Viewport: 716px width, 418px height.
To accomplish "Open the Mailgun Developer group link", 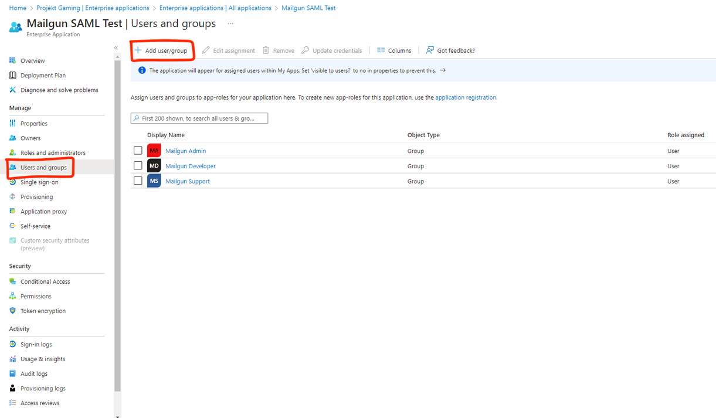I will [x=191, y=166].
